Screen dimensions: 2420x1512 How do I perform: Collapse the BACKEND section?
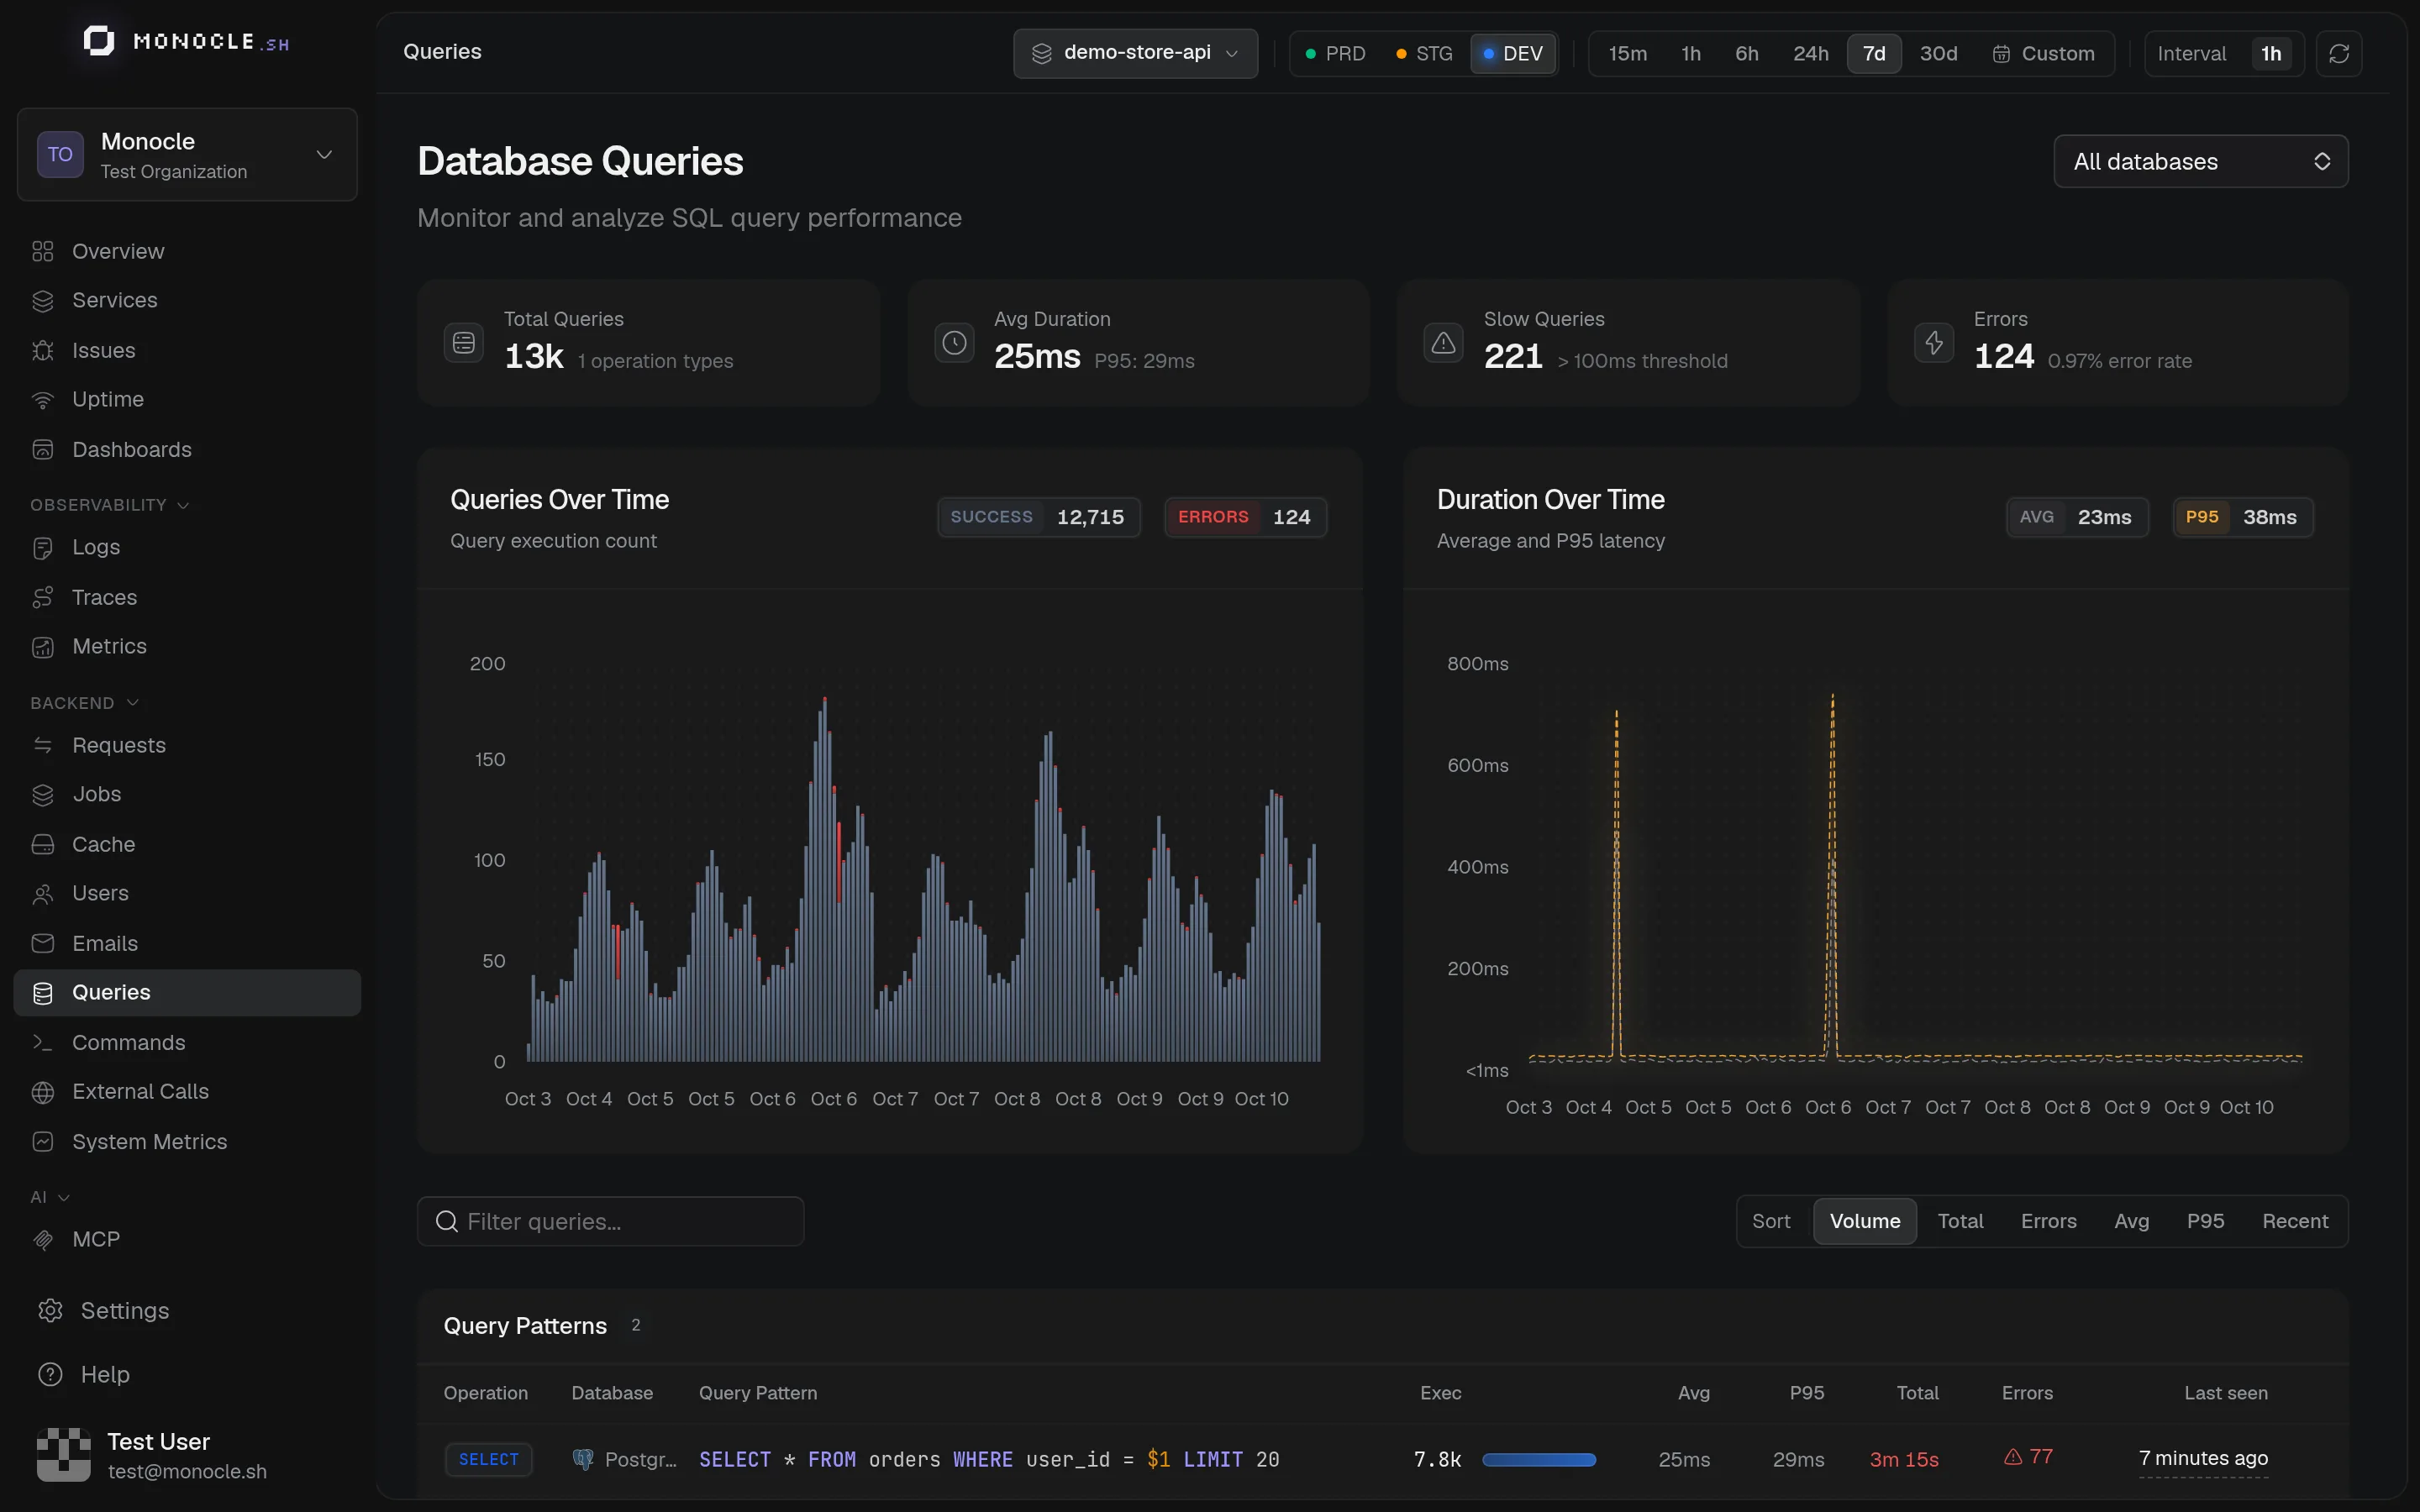pos(84,703)
